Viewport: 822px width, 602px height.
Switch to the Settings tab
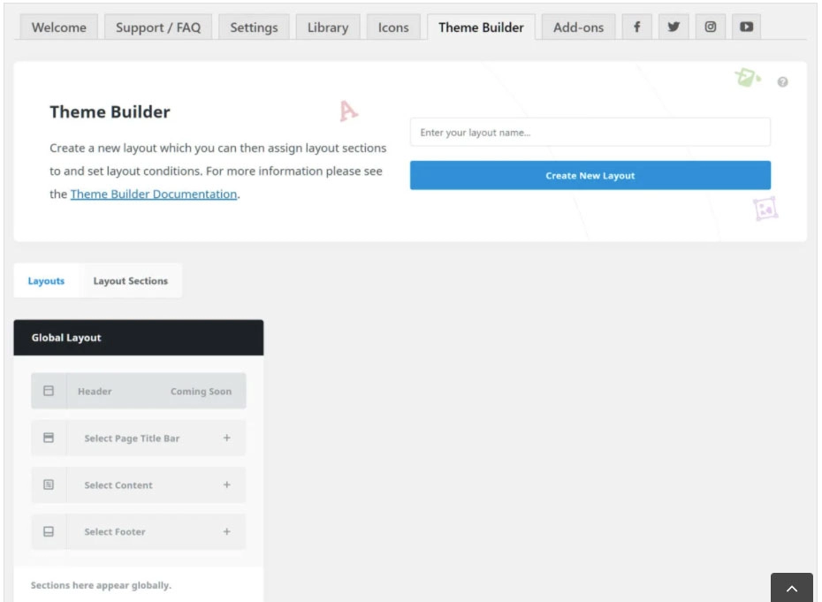254,27
